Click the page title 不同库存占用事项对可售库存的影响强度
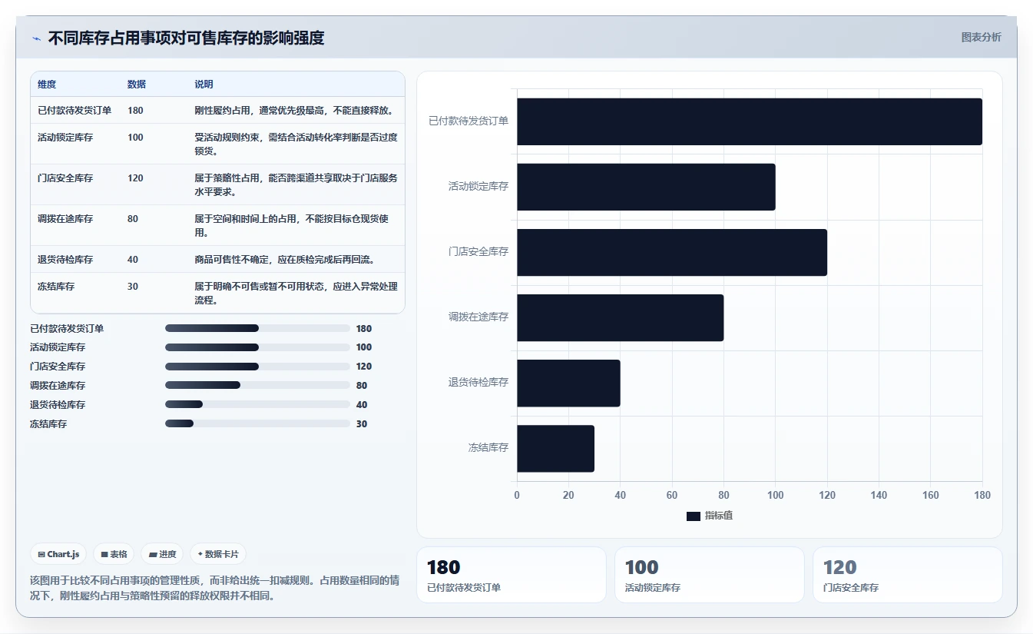The width and height of the screenshot is (1033, 634). [x=186, y=38]
